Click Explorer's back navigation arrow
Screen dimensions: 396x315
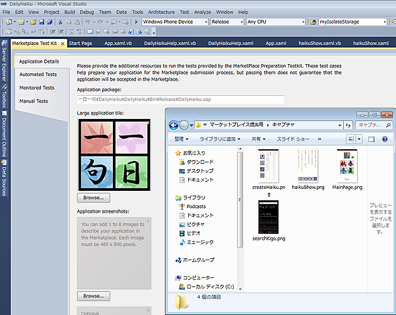click(174, 124)
